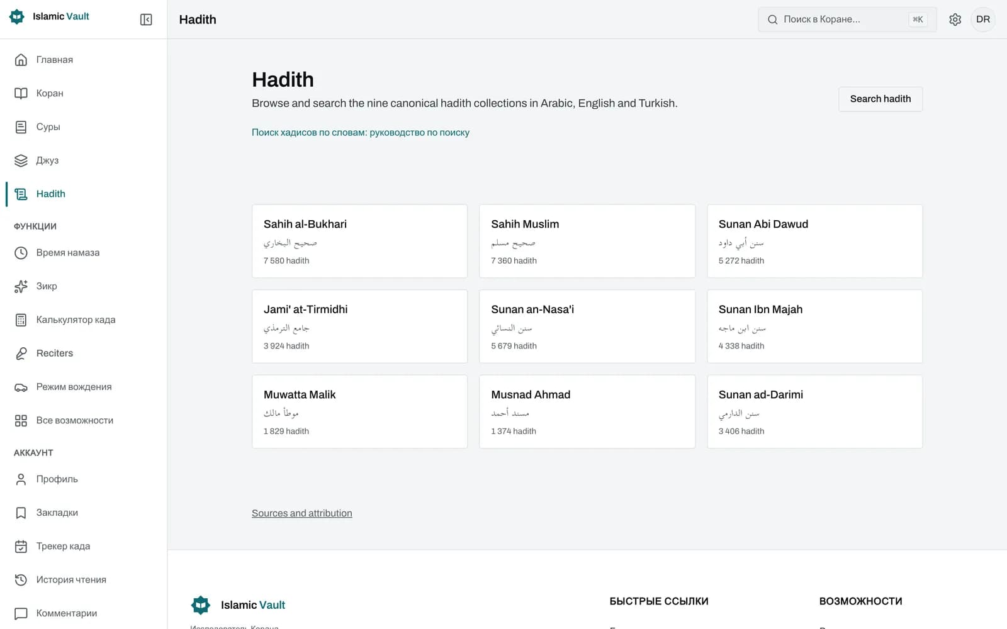The image size is (1007, 629).
Task: Open the Sunan Abi Dawud card
Action: tap(814, 241)
